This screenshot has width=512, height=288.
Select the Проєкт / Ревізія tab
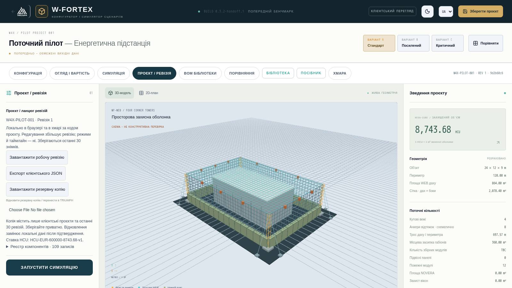154,73
